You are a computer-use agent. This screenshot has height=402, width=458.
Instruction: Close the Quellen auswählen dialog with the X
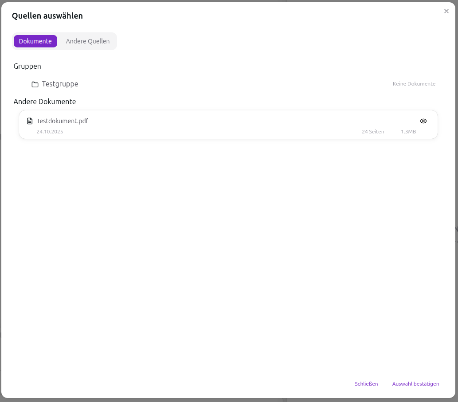tap(446, 11)
